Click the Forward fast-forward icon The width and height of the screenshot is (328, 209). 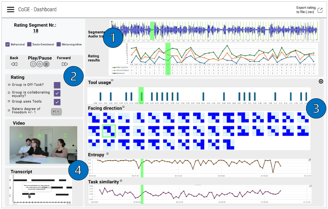tap(64, 64)
